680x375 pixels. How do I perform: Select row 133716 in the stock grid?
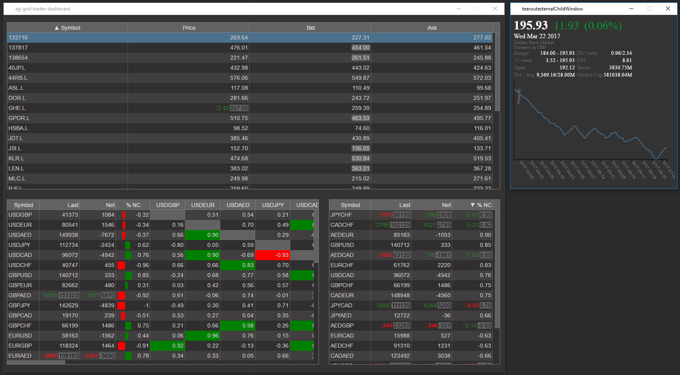250,37
